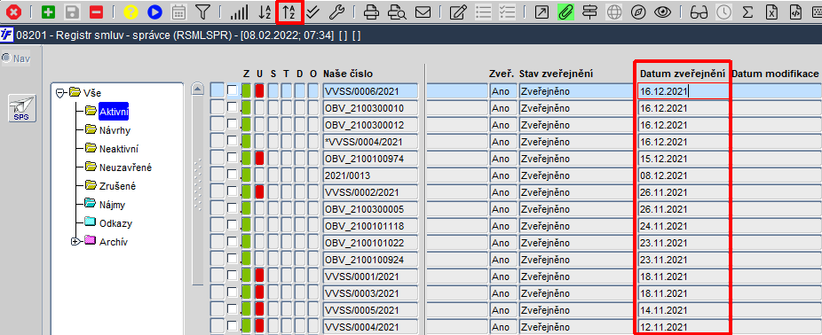Tick checkbox for row OBV_2100300012
The height and width of the screenshot is (335, 822).
point(232,125)
